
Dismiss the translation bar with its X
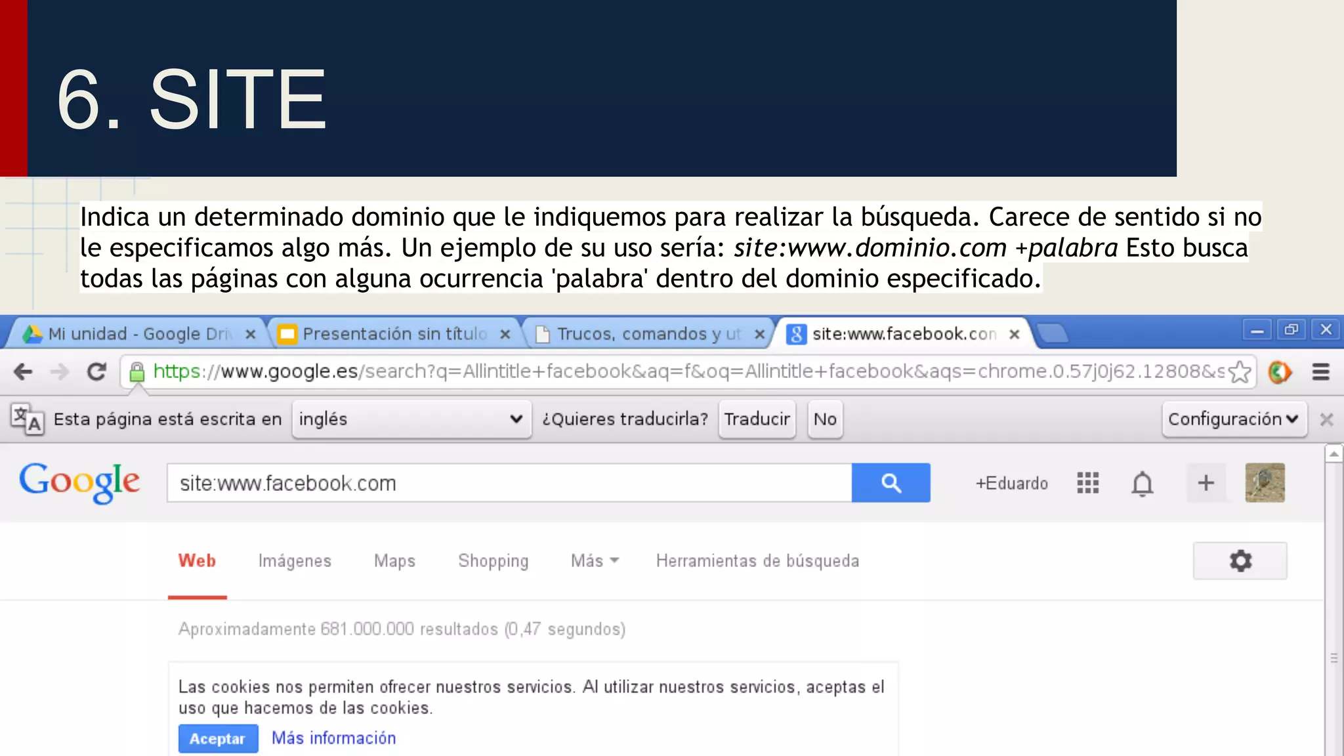1326,419
